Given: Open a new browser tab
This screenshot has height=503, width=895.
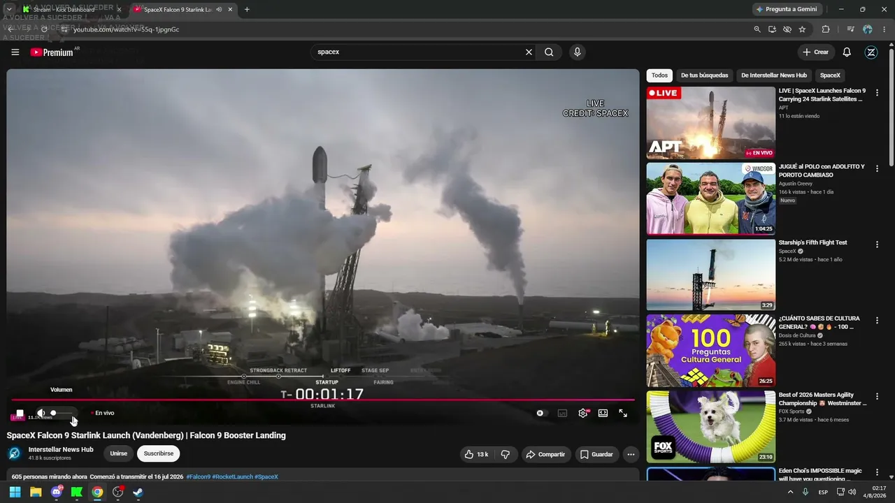Looking at the screenshot, I should (x=247, y=10).
